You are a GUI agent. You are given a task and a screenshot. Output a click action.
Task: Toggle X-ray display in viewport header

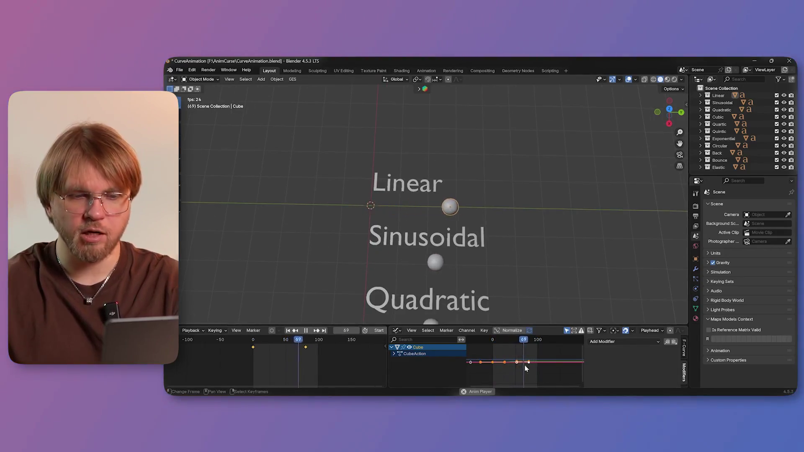(x=644, y=79)
